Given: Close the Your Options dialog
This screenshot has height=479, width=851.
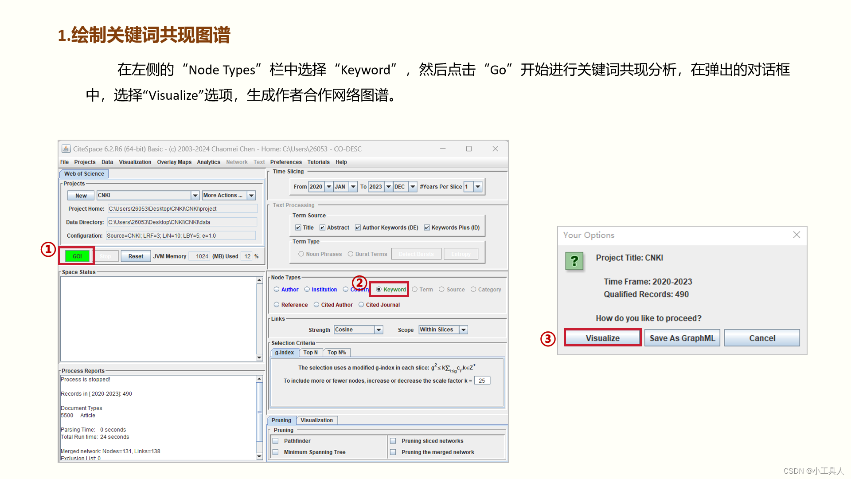Looking at the screenshot, I should coord(796,235).
